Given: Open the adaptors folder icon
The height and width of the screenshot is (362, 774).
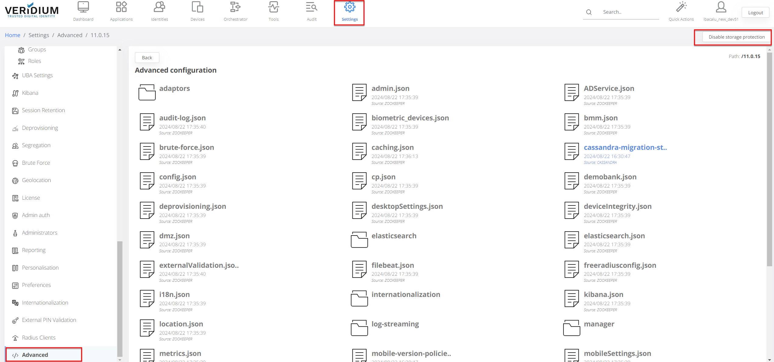Looking at the screenshot, I should pos(147,92).
